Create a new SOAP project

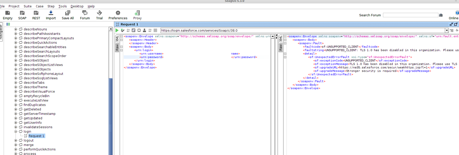22,13
